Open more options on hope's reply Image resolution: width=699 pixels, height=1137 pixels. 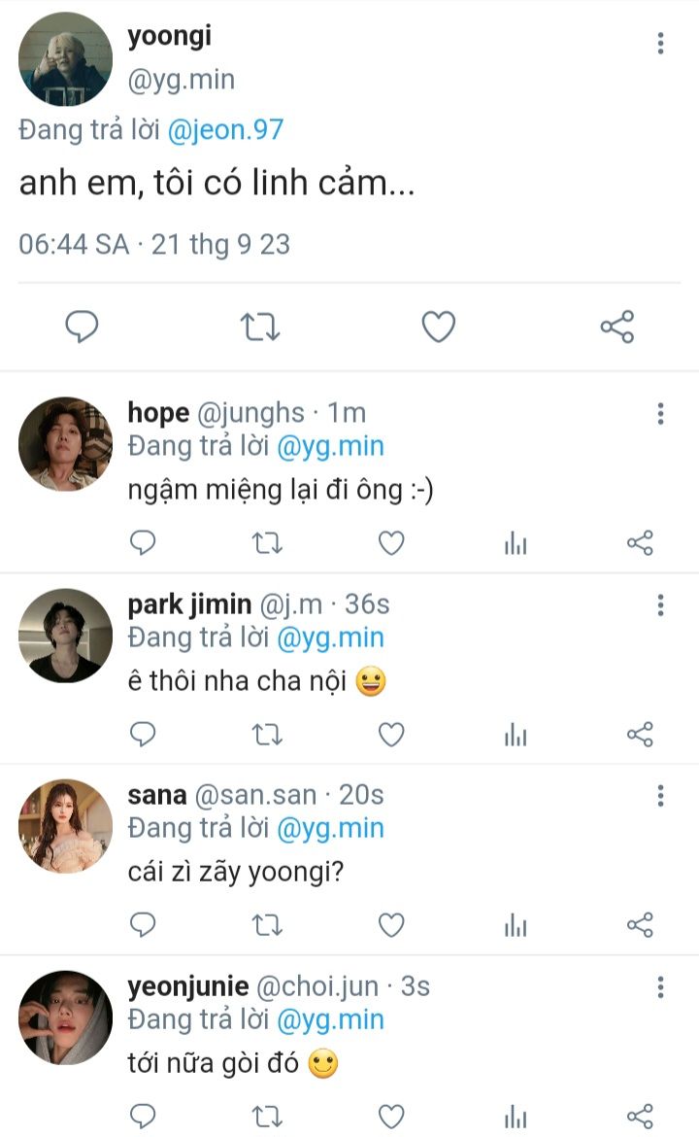tap(660, 415)
